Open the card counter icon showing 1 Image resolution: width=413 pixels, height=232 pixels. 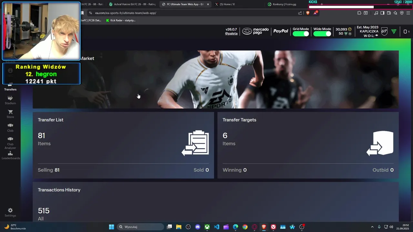407,32
